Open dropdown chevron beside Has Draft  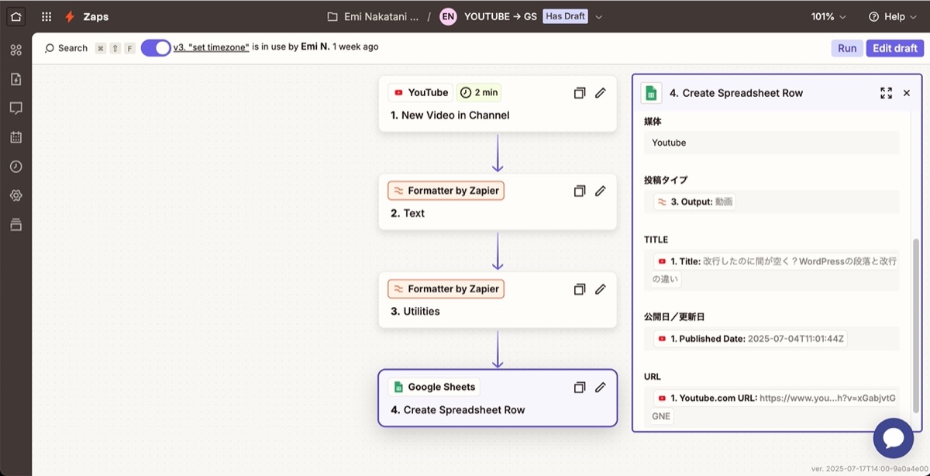click(x=598, y=17)
